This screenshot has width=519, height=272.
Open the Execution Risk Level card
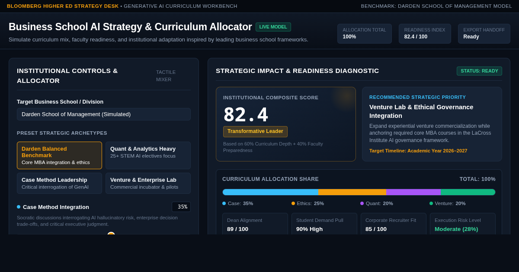click(x=463, y=224)
